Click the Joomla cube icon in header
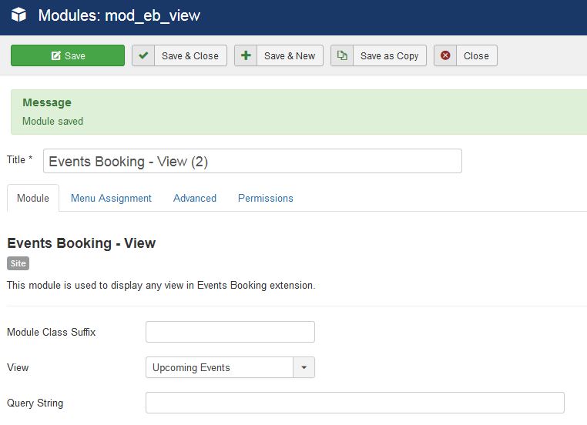Image resolution: width=587 pixels, height=425 pixels. (x=18, y=15)
